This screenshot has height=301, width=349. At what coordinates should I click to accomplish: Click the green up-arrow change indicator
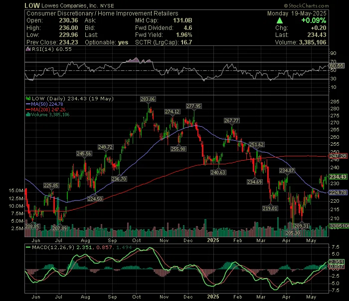280,21
